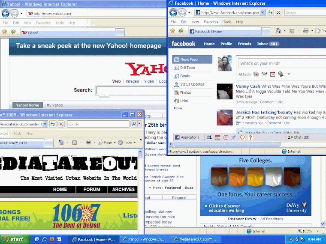
Task: Click video attach icon under status box
Action: click(264, 74)
